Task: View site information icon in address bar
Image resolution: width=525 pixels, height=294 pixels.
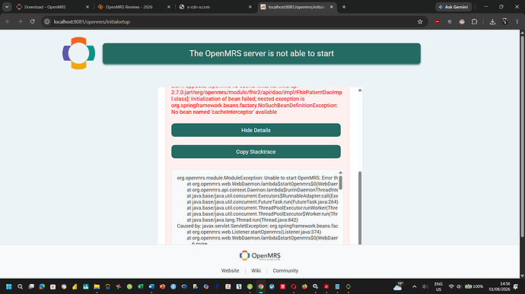Action: click(47, 21)
